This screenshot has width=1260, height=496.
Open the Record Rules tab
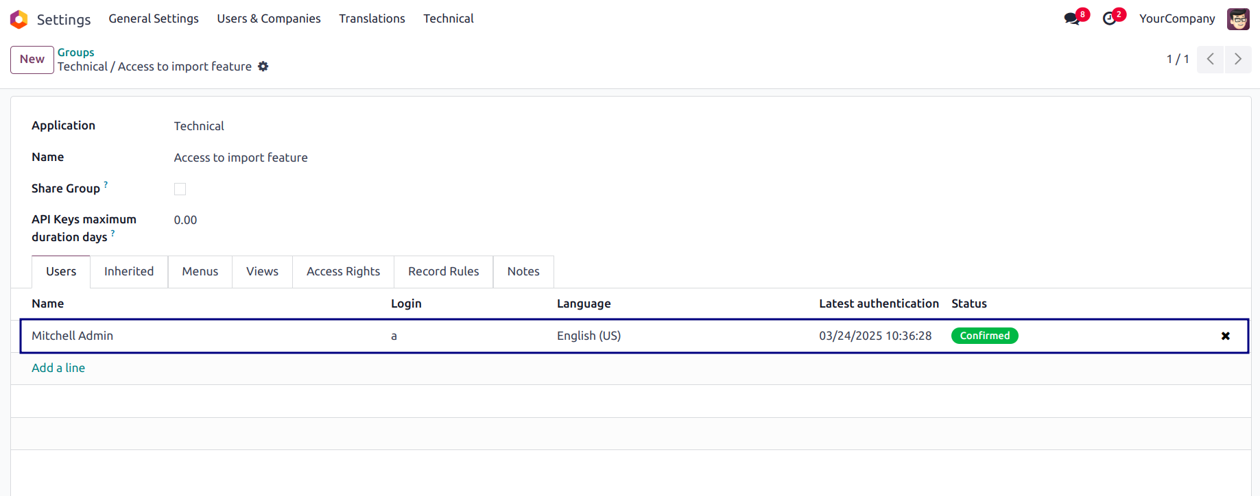point(444,271)
